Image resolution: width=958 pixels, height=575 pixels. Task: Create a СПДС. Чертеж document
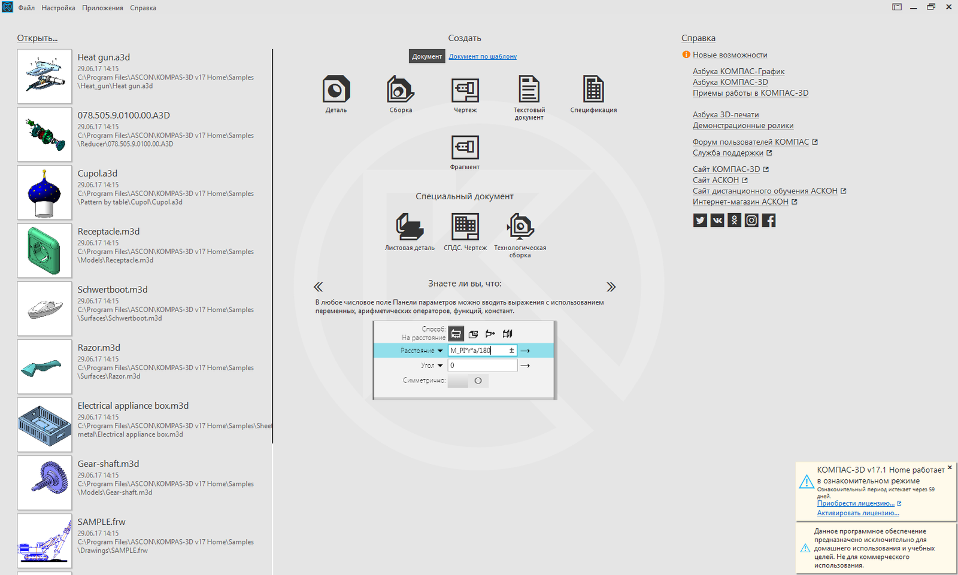pos(465,227)
